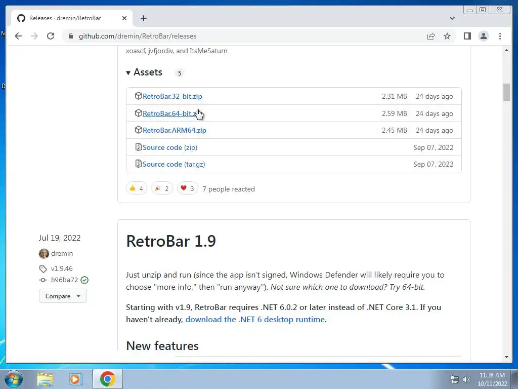Click file icon beside Source code (tar.gz)
Viewport: 518px width, 389px height.
pos(139,164)
